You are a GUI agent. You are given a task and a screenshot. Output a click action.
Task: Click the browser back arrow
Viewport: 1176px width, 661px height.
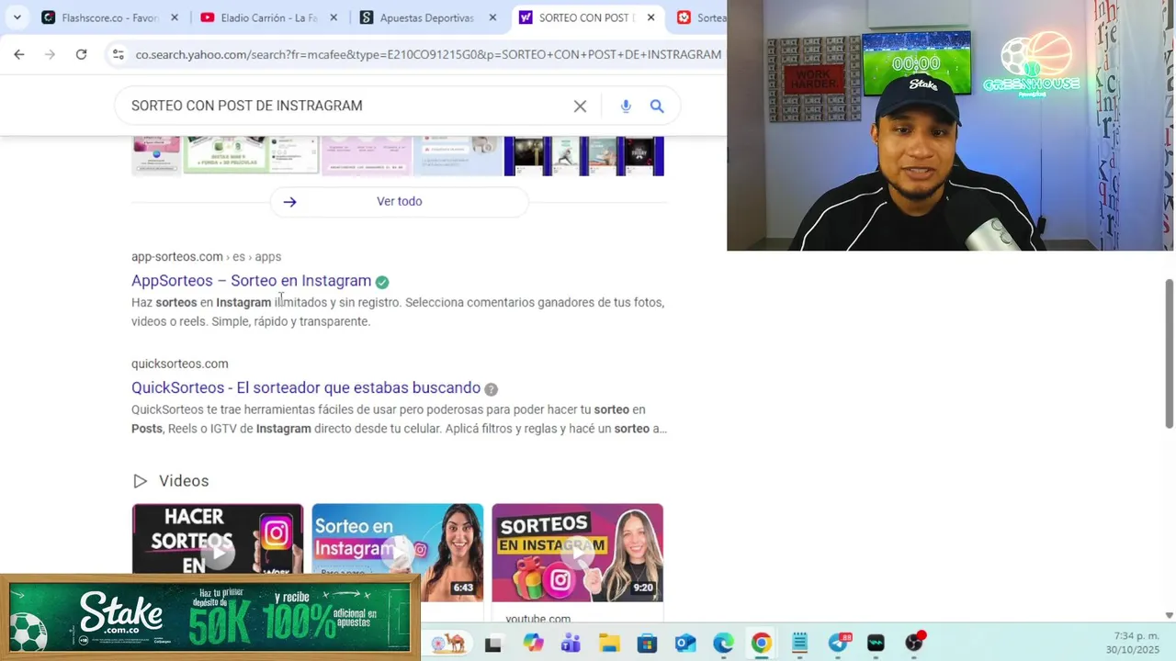19,54
